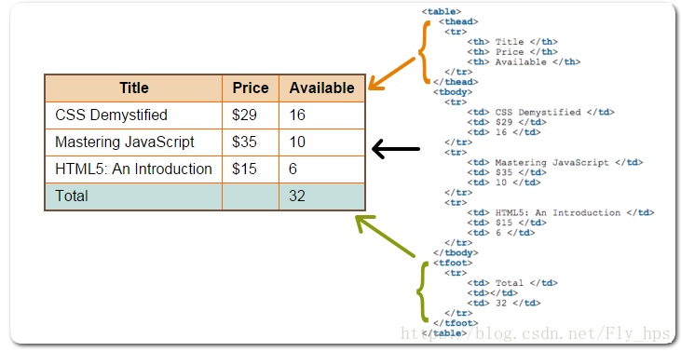
Task: Click the 32 cell in table footer row
Action: pos(321,196)
